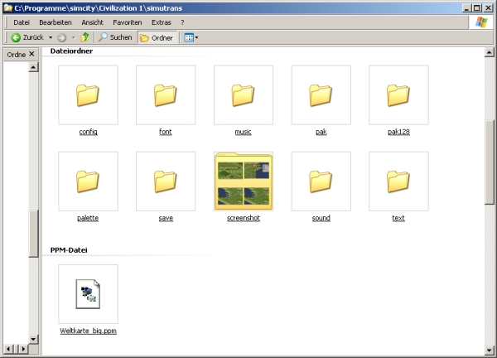
Task: Select the save folder
Action: pos(166,181)
